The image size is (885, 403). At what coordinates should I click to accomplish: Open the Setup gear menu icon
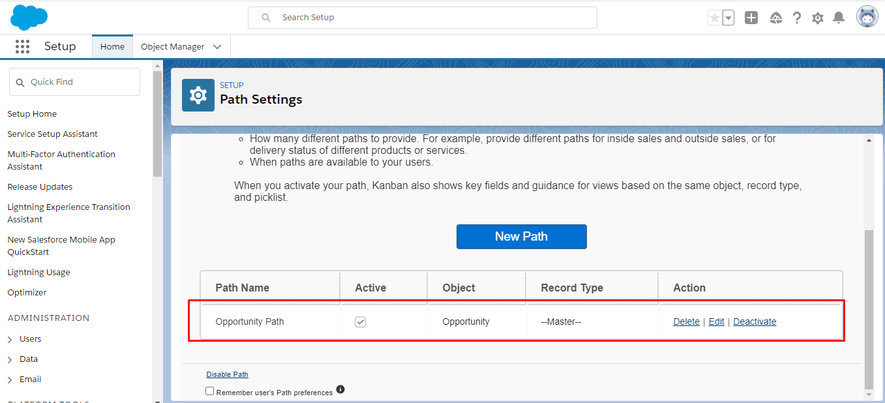coord(818,18)
